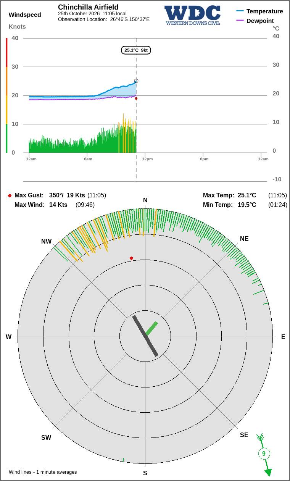The image size is (290, 481).
Task: Click the dark grey runway bar in compass centre
Action: (x=145, y=336)
